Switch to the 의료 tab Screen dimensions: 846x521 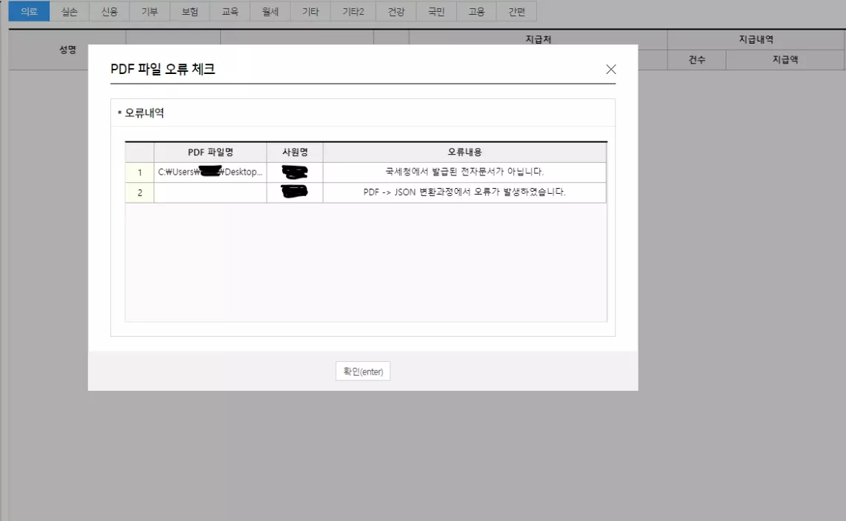(29, 11)
